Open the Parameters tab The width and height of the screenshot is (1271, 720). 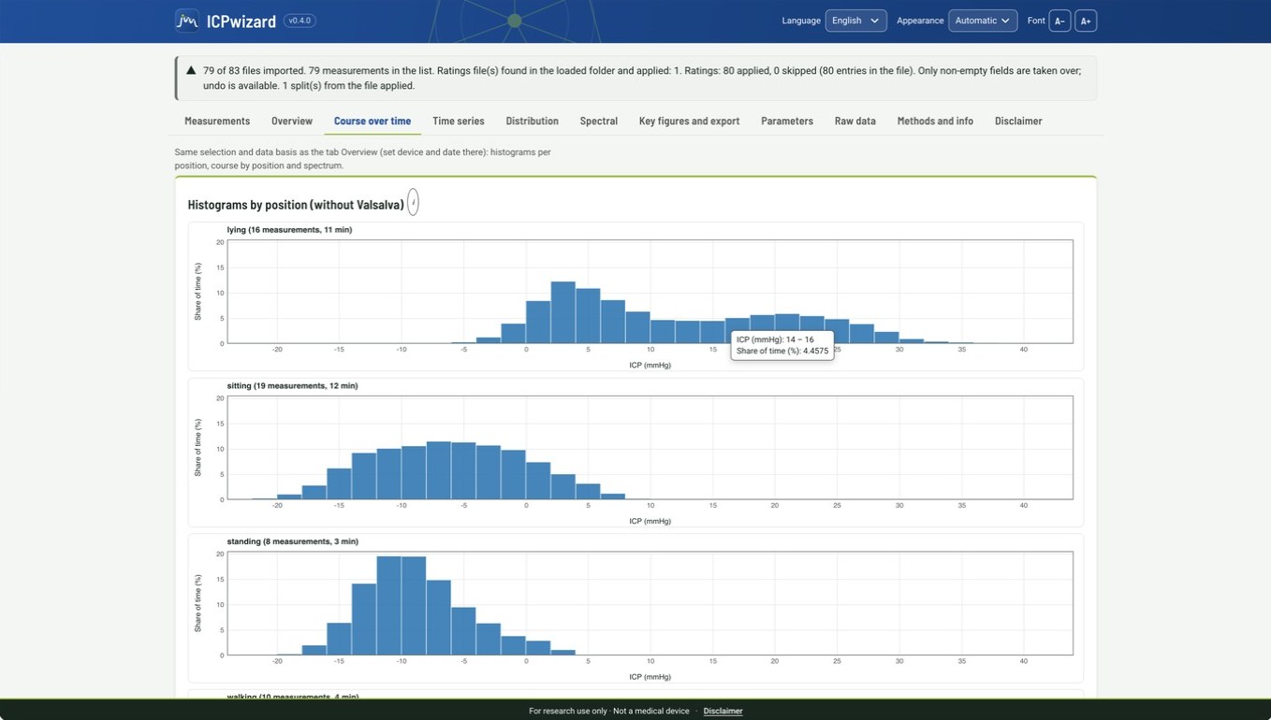pos(787,121)
